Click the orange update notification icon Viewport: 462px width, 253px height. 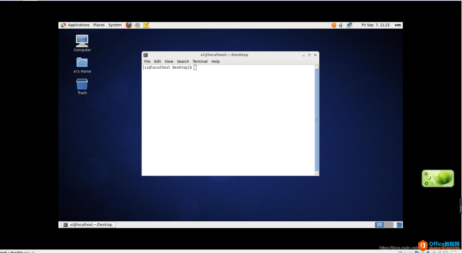(x=334, y=25)
